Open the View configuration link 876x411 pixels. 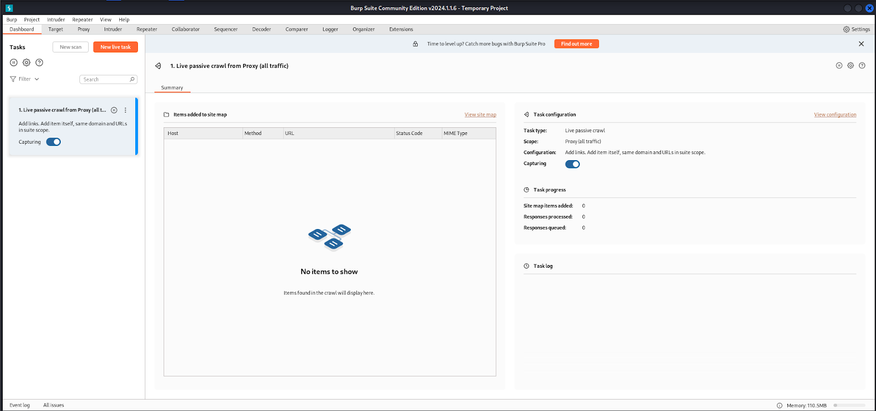[835, 115]
